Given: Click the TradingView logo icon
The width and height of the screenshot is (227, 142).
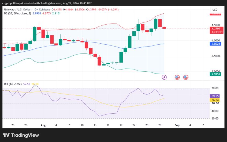Looking at the screenshot, I should pyautogui.click(x=6, y=135).
